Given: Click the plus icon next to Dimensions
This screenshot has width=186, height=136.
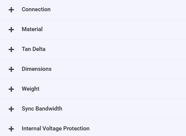Looking at the screenshot, I should point(11,69).
